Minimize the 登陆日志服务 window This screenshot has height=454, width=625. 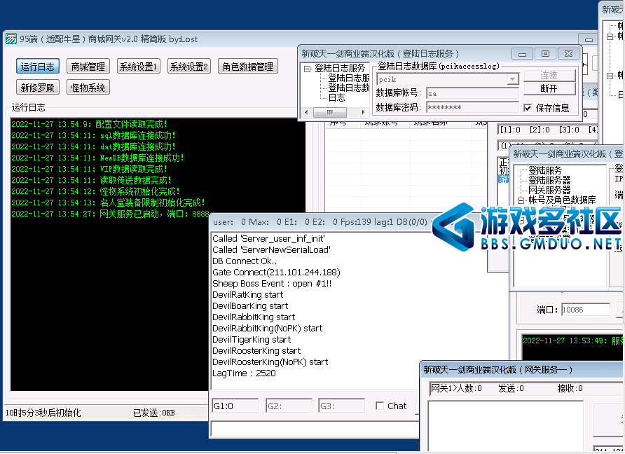click(x=522, y=54)
